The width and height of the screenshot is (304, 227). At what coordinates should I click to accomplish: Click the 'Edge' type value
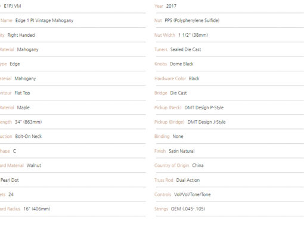[x=15, y=64]
